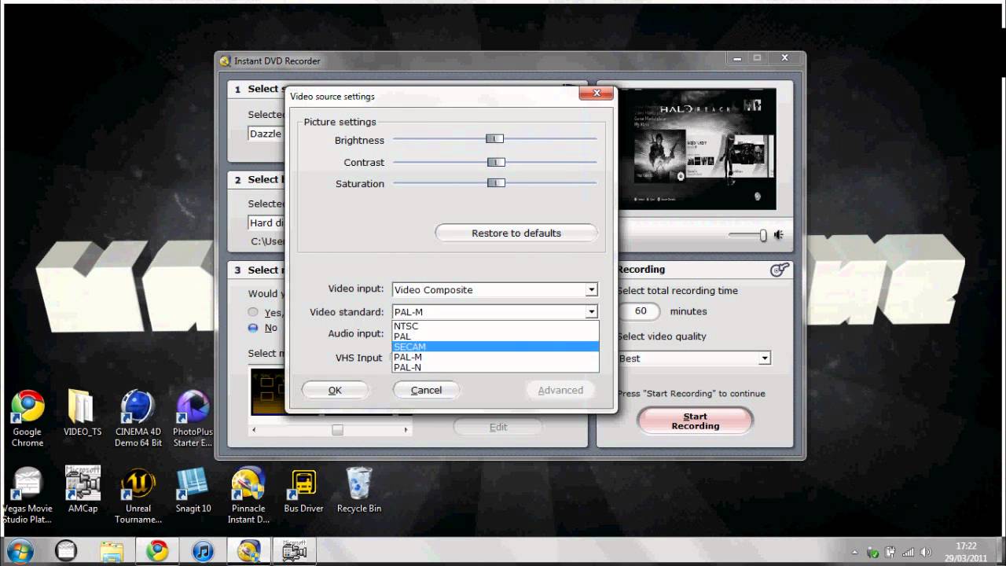Switch to Instant DVD Recorder taskbar button
This screenshot has width=1006, height=566.
pos(249,551)
